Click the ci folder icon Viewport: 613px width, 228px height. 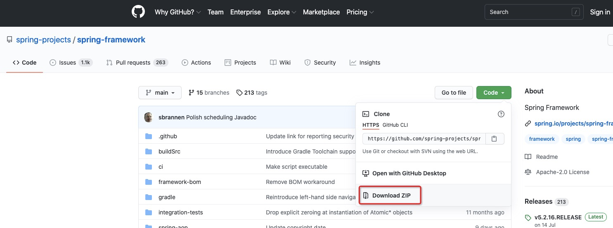pos(149,167)
